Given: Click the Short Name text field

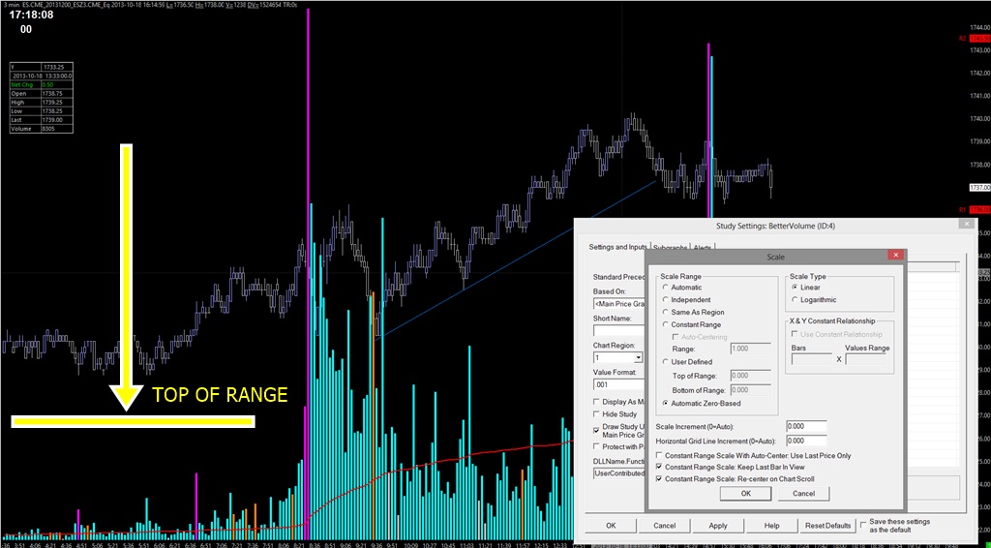Looking at the screenshot, I should [619, 330].
